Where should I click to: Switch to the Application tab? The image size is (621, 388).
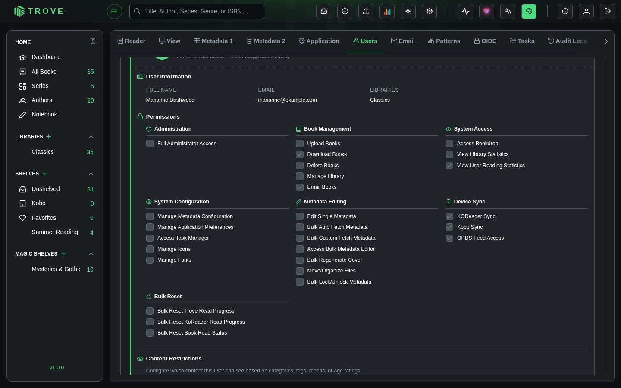click(319, 41)
